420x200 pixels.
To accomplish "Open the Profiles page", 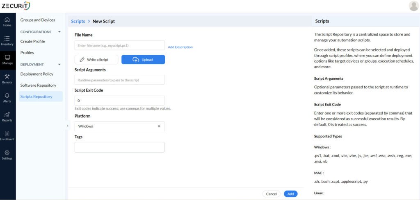I will [x=27, y=53].
